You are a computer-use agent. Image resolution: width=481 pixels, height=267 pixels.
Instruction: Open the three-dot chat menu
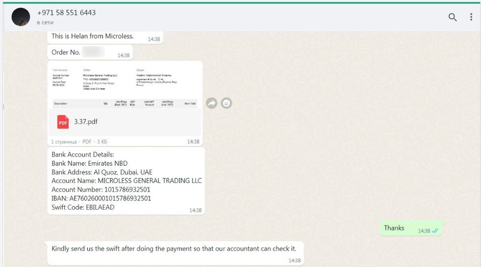(x=471, y=17)
